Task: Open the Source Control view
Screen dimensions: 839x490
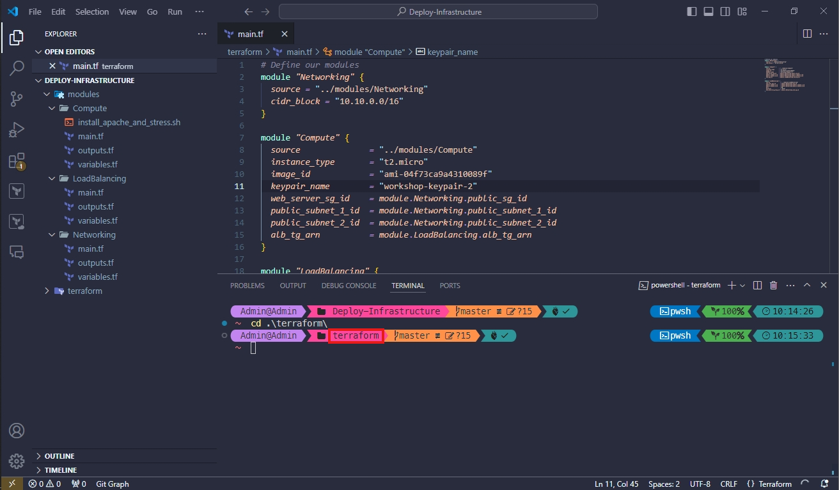Action: tap(17, 99)
